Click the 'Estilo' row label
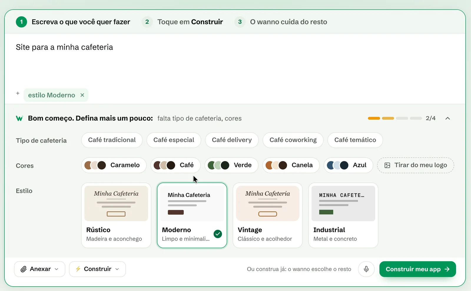This screenshot has width=471, height=291. 24,191
